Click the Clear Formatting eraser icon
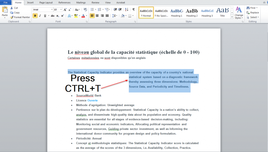This screenshot has width=268, height=152. point(85,10)
